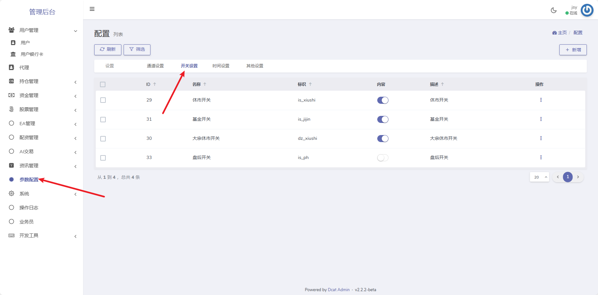This screenshot has height=295, width=598.
Task: Disable the 休市开关 toggle switch
Action: point(383,100)
